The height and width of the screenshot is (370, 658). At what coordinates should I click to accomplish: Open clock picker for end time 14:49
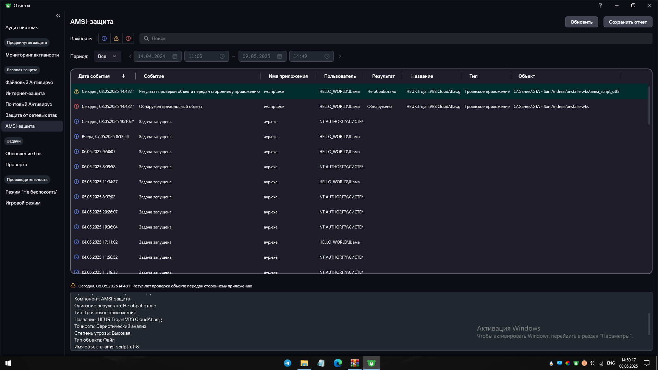[327, 56]
